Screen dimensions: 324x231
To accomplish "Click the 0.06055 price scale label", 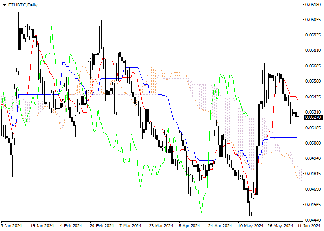I will click(313, 19).
